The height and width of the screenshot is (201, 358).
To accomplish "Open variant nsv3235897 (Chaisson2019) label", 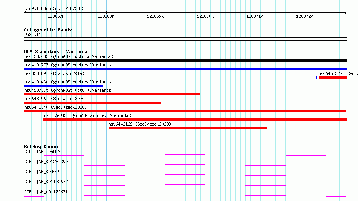I will tap(54, 73).
